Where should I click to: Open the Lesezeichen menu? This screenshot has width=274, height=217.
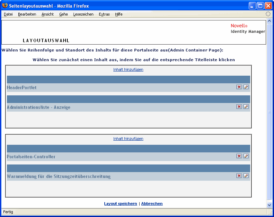coord(83,14)
